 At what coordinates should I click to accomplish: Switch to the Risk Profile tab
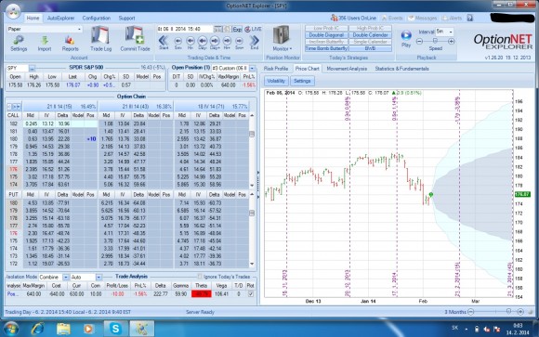tap(276, 69)
